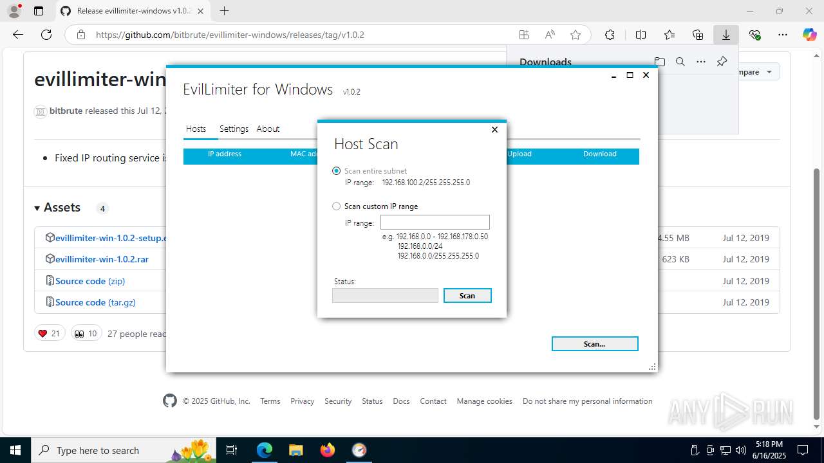
Task: Open GitHub Docs footer link
Action: [x=401, y=401]
